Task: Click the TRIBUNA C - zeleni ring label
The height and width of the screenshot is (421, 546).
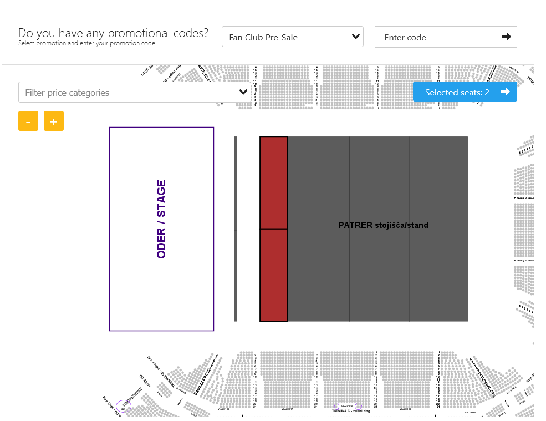Action: [351, 411]
